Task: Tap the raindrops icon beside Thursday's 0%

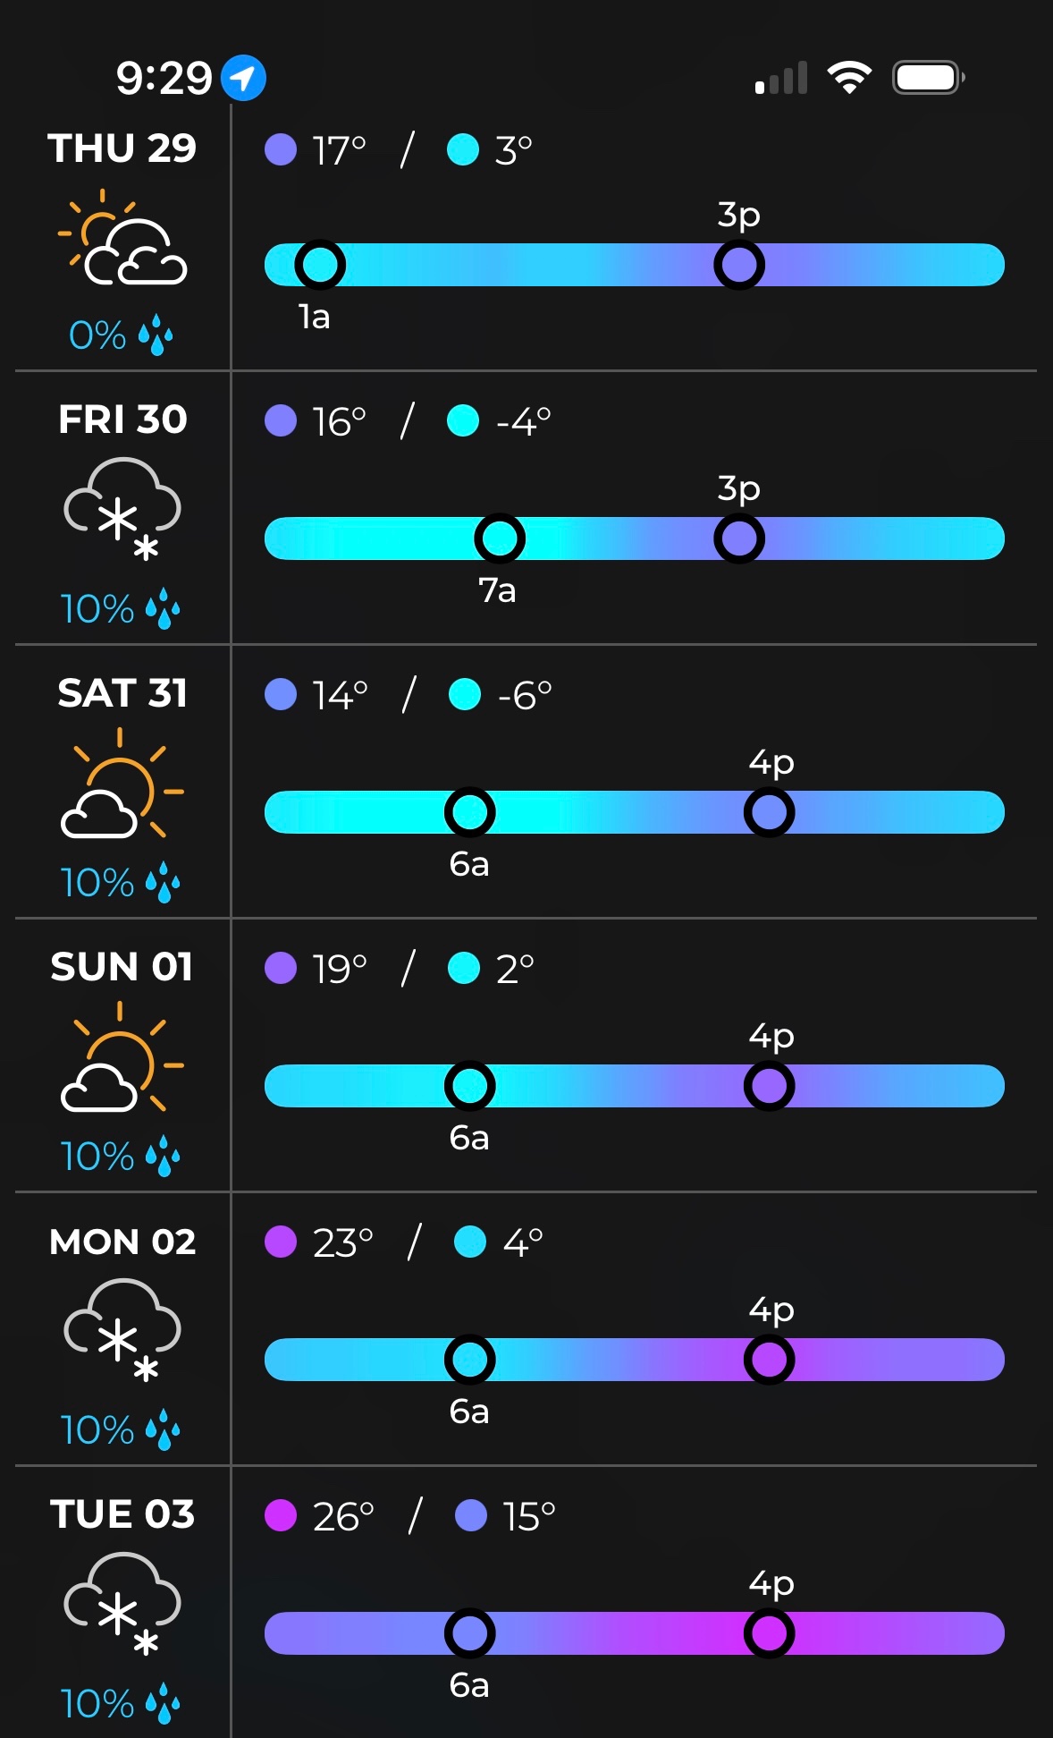Action: coord(156,335)
